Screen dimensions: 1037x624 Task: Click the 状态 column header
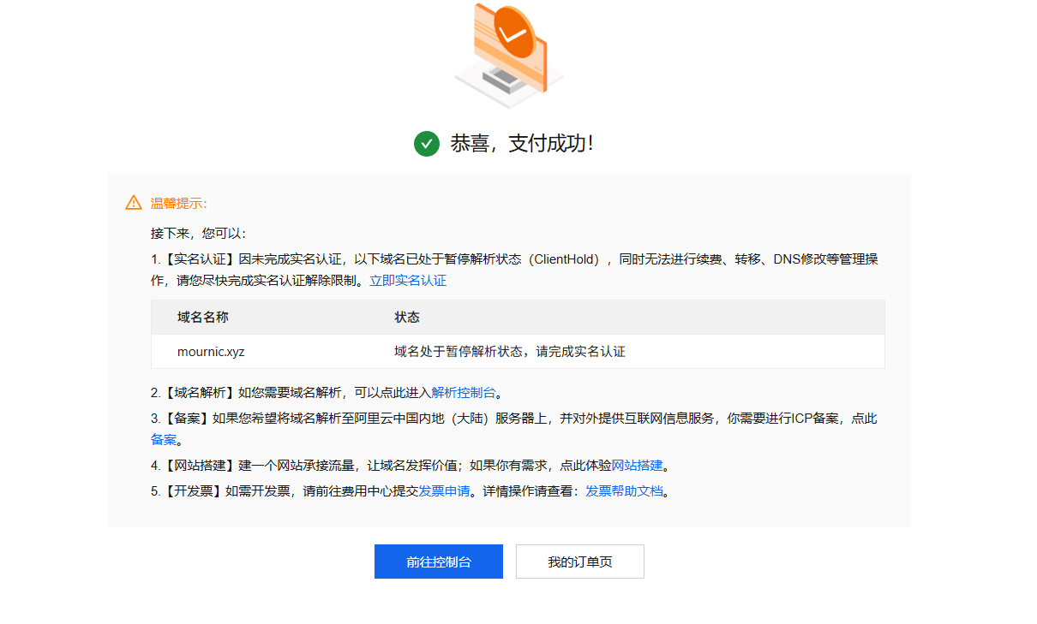point(407,318)
